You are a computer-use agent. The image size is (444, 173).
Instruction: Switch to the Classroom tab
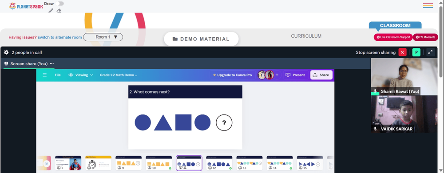coord(395,25)
